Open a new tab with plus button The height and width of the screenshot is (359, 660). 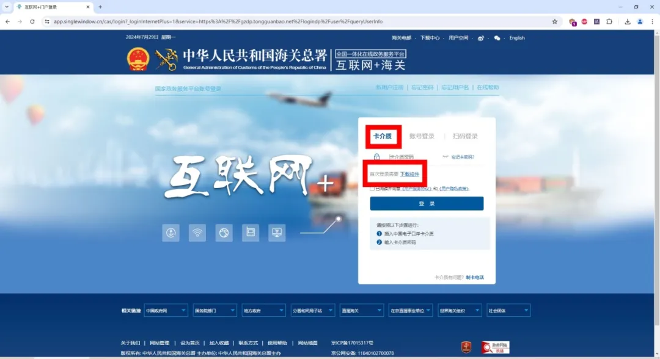pos(100,7)
